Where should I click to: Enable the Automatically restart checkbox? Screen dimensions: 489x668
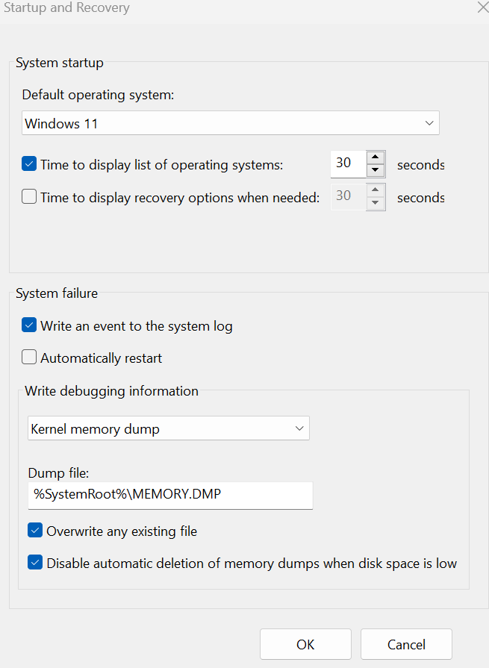tap(29, 358)
